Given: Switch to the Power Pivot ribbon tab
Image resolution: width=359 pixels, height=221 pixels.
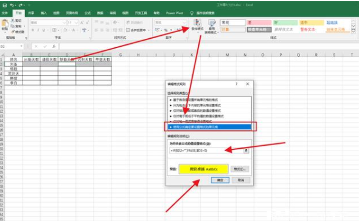Looking at the screenshot, I should pyautogui.click(x=175, y=13).
